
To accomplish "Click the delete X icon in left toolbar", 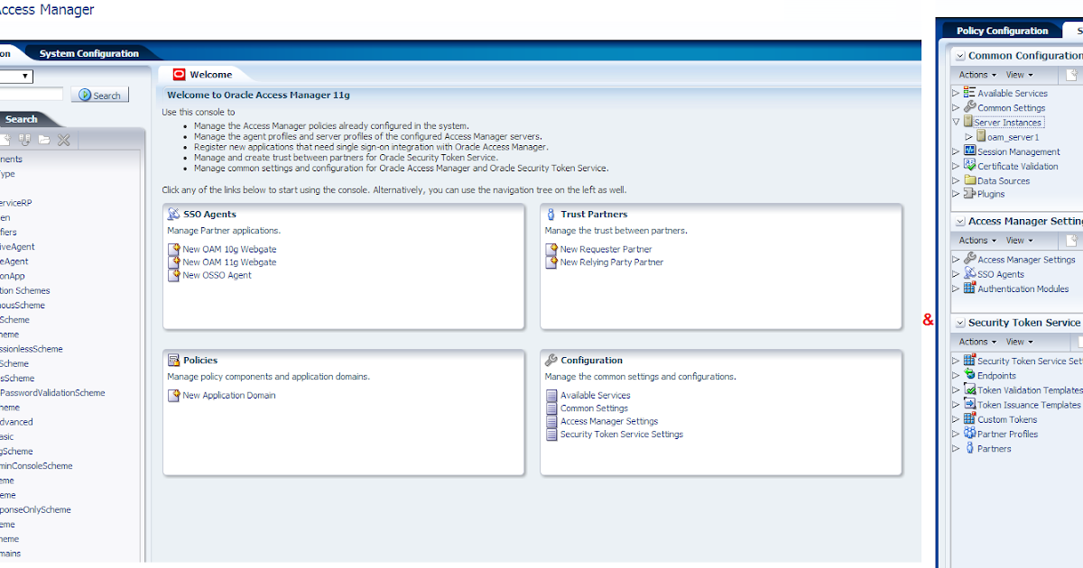I will [64, 140].
